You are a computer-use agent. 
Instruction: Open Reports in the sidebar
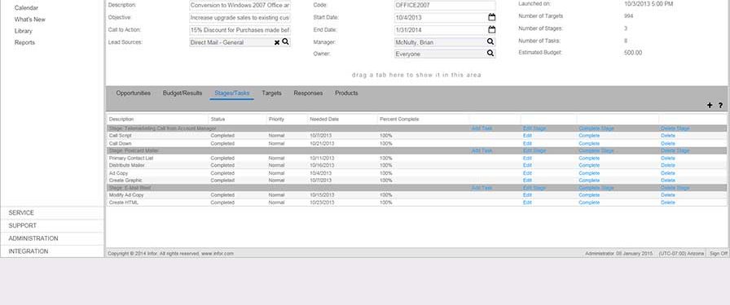(x=24, y=42)
